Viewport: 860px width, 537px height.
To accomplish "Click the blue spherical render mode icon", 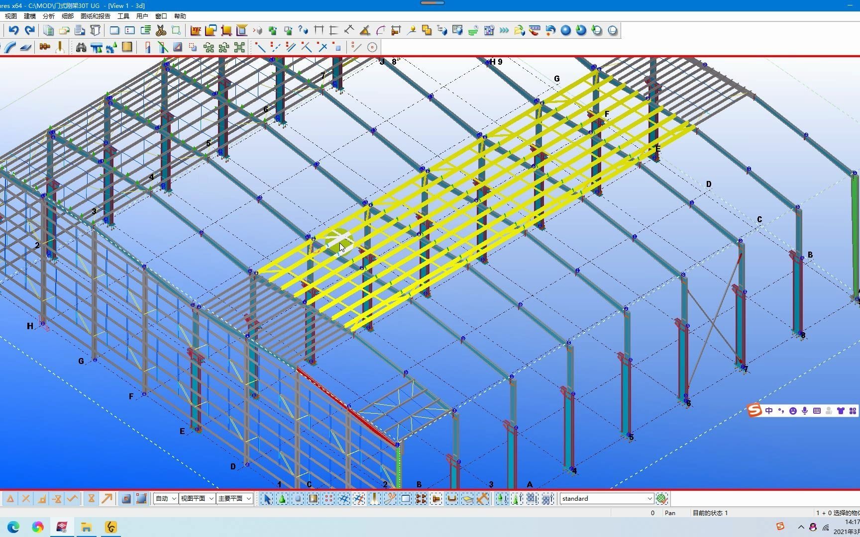I will tap(565, 30).
